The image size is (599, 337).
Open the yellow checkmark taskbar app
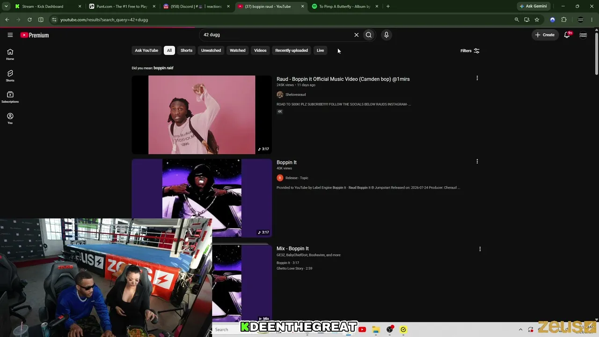[403, 330]
